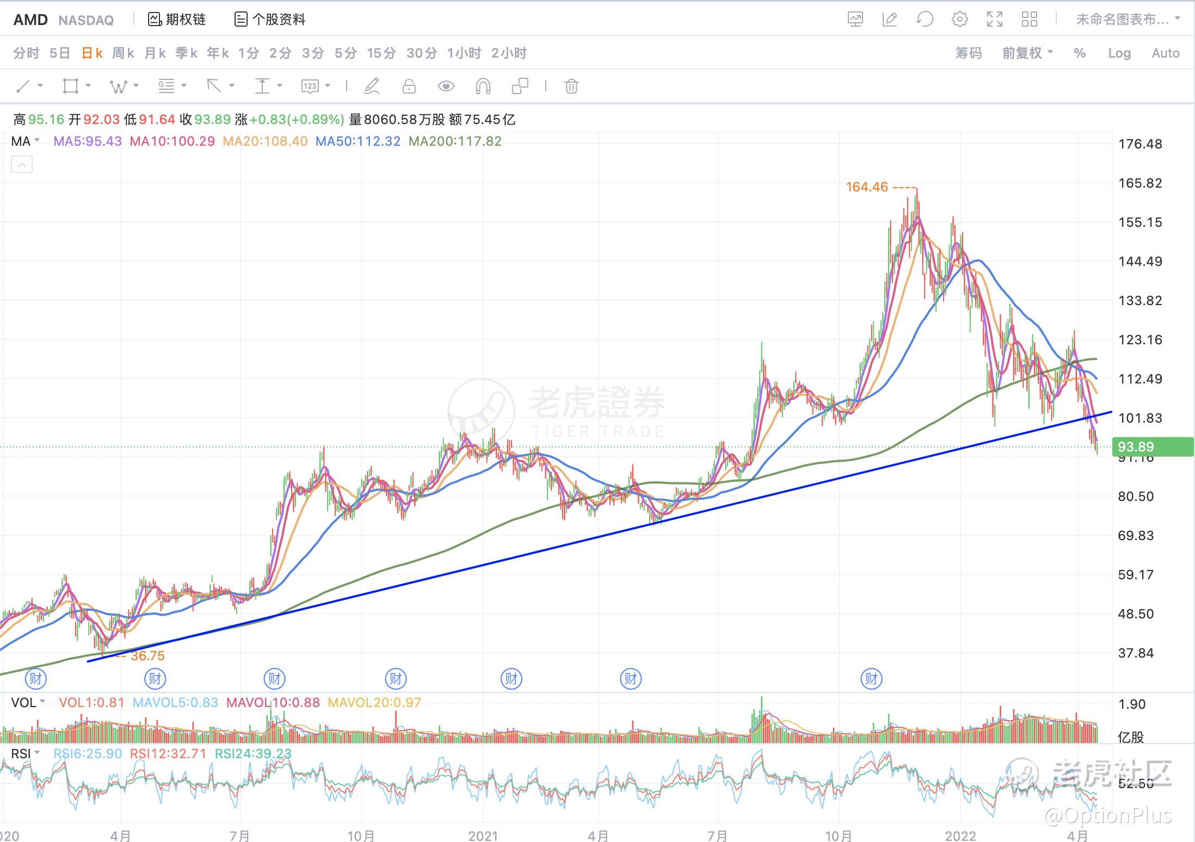Toggle Log scale
The image size is (1195, 842).
click(x=1119, y=53)
